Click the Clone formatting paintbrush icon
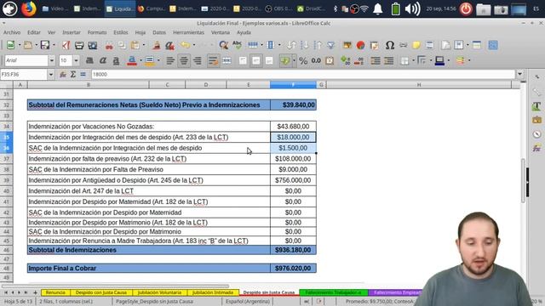This screenshot has height=306, width=545. (x=157, y=45)
